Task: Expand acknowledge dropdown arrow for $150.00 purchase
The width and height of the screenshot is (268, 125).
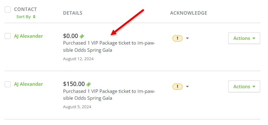Action: [x=188, y=86]
